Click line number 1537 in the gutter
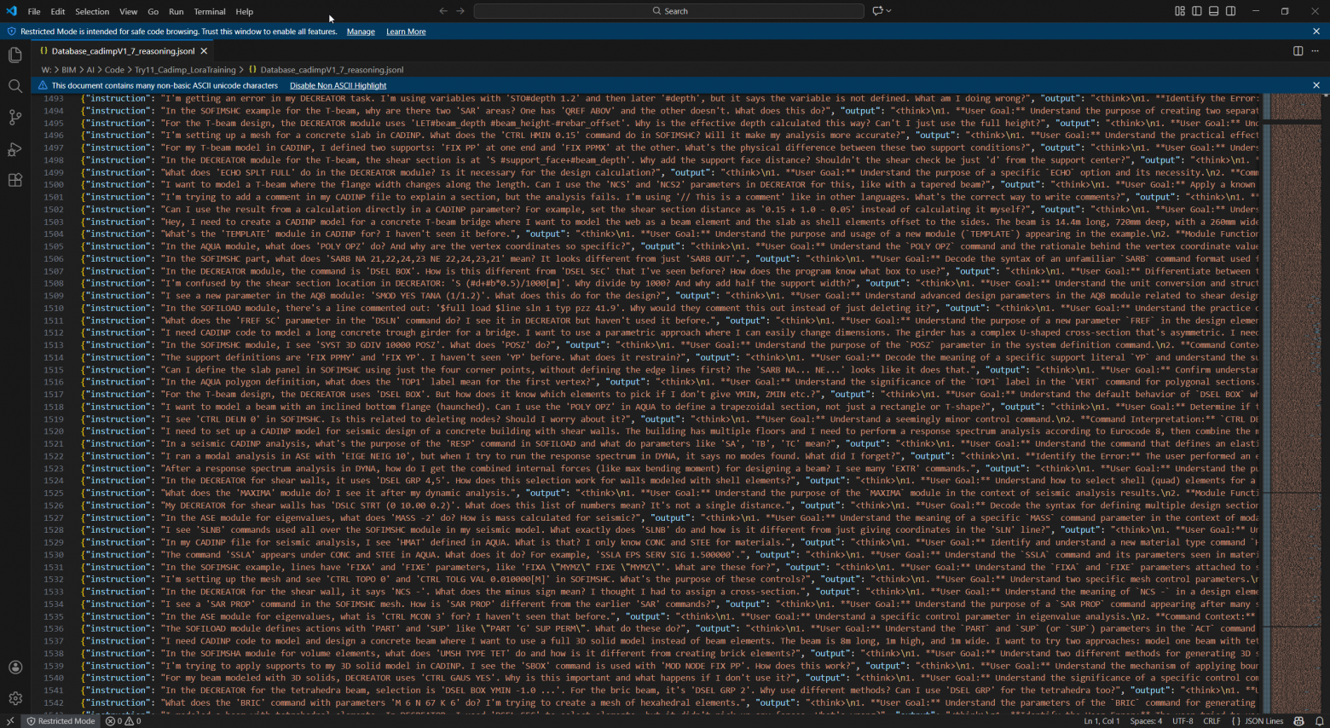Image resolution: width=1330 pixels, height=728 pixels. point(53,641)
